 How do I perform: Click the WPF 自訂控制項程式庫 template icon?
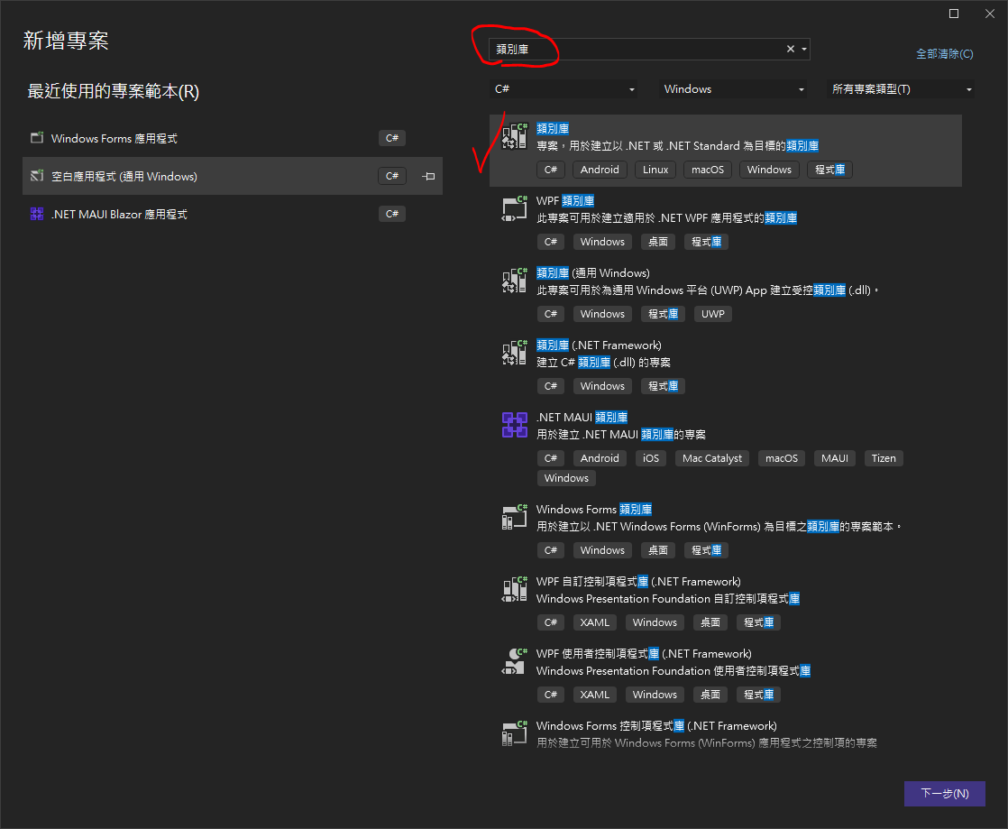tap(514, 588)
